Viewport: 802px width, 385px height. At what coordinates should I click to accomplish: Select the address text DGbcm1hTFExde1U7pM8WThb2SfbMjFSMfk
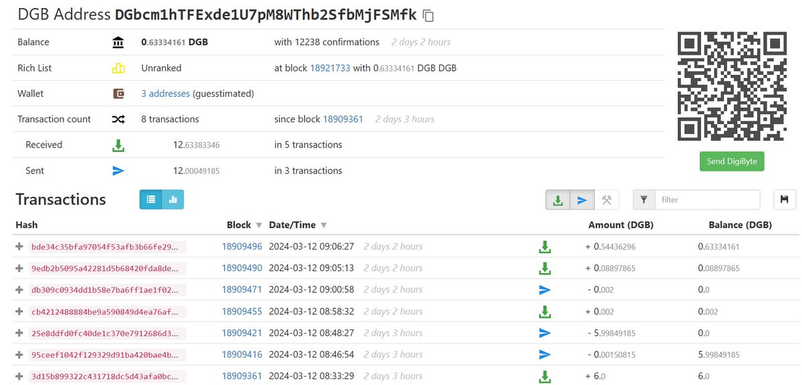pos(265,15)
